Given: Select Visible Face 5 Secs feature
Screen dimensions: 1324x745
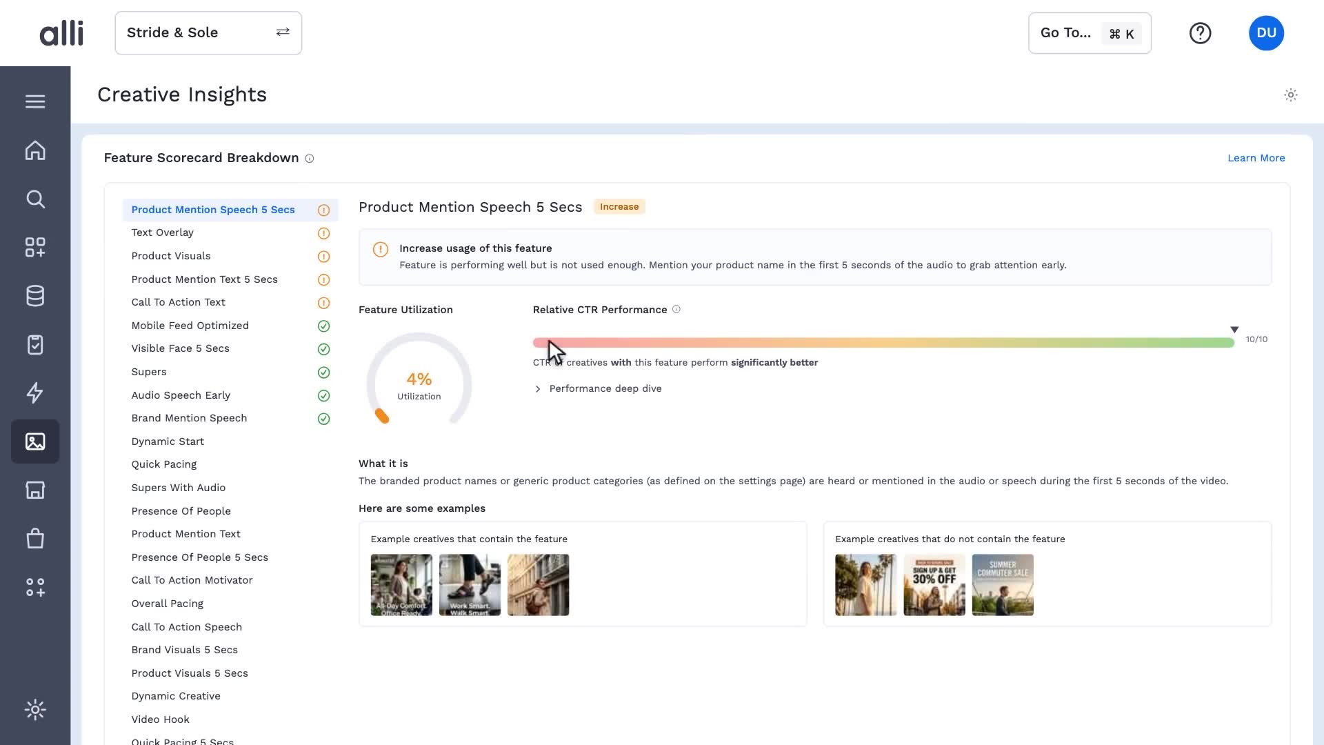Looking at the screenshot, I should coord(181,348).
